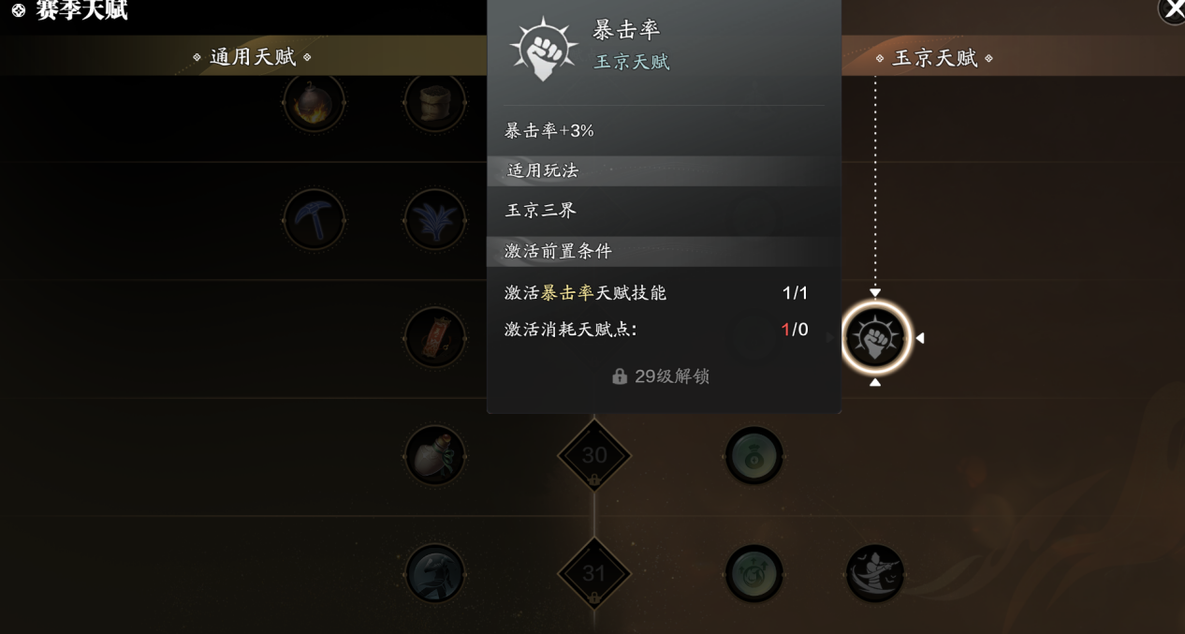
Task: Click the level 31 diamond node
Action: [594, 573]
